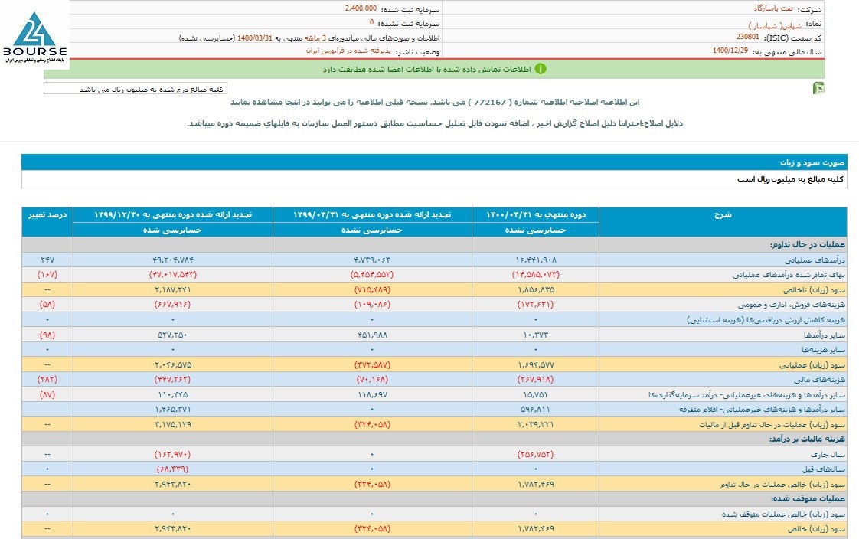Click restated period header ending 1399/03/31
The image size is (859, 539).
point(372,214)
